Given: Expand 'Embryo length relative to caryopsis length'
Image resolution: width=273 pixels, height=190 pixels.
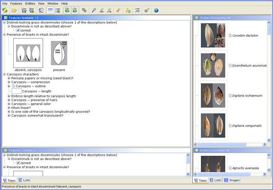Looking at the screenshot, I should coord(9,96).
